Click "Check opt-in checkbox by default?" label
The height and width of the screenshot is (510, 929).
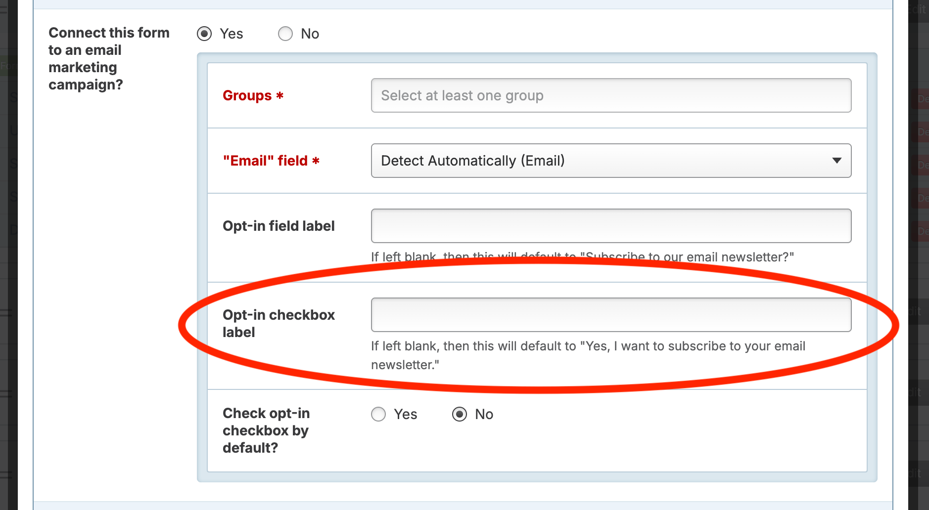pyautogui.click(x=266, y=430)
